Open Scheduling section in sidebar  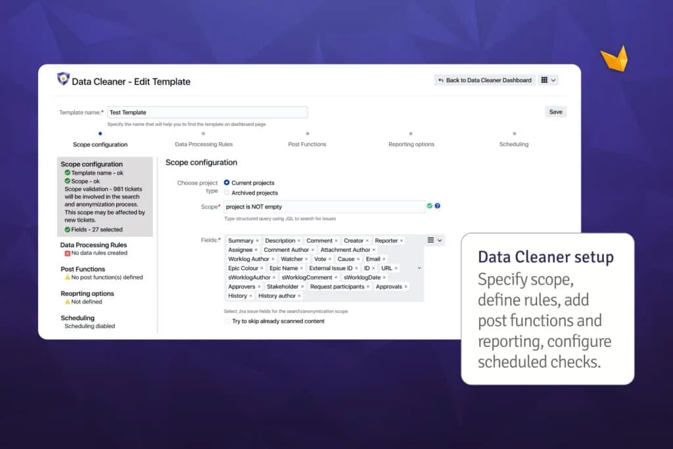point(78,318)
